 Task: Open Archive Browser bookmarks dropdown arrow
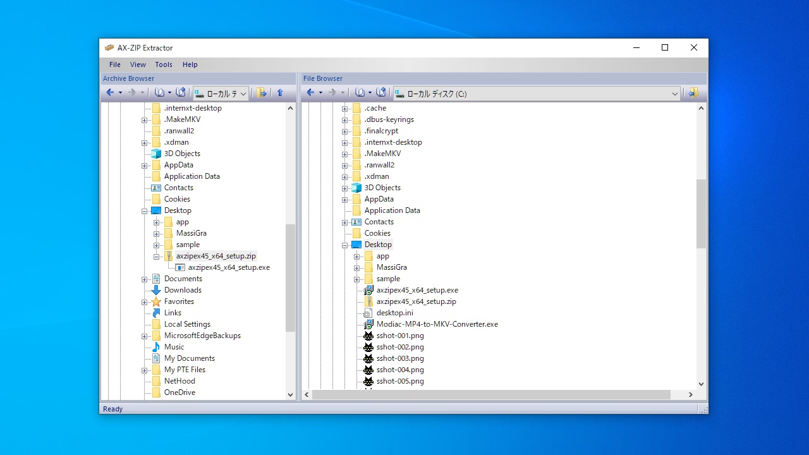click(169, 93)
